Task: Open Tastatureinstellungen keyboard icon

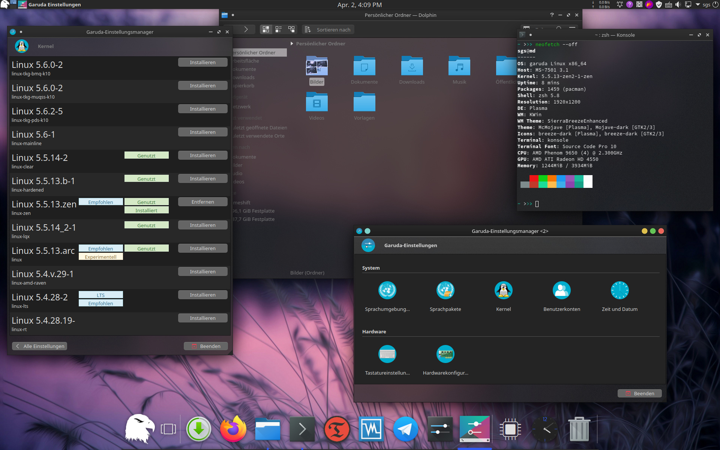Action: coord(387,354)
